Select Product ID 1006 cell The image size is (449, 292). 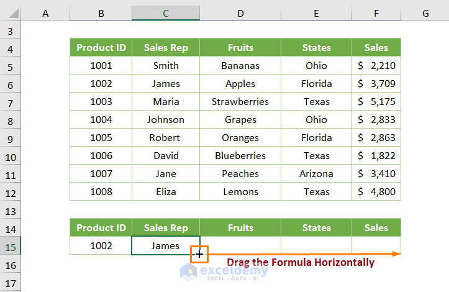coord(101,156)
